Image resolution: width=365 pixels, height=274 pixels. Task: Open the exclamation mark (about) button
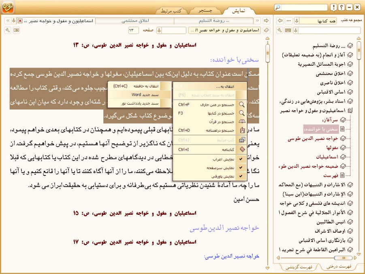(x=333, y=7)
